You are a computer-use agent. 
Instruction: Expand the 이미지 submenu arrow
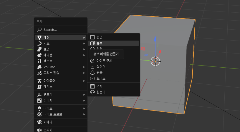84,101
